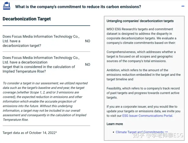Click the Ambition paragraph about emissions reduction
Viewport: 188px width, 143px height.
[144, 75]
